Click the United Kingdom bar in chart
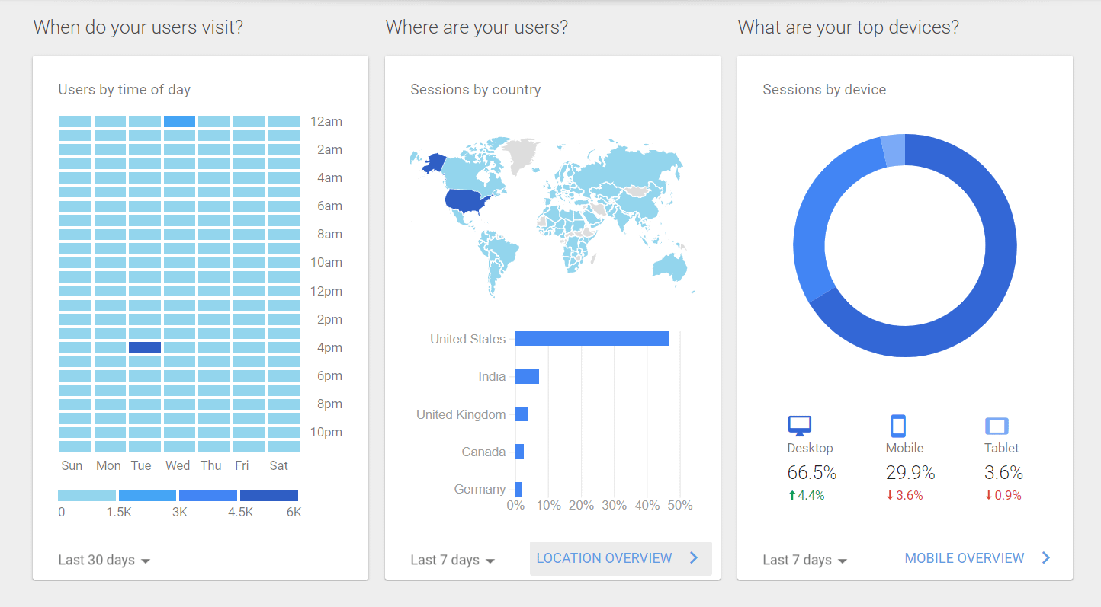 click(x=521, y=414)
